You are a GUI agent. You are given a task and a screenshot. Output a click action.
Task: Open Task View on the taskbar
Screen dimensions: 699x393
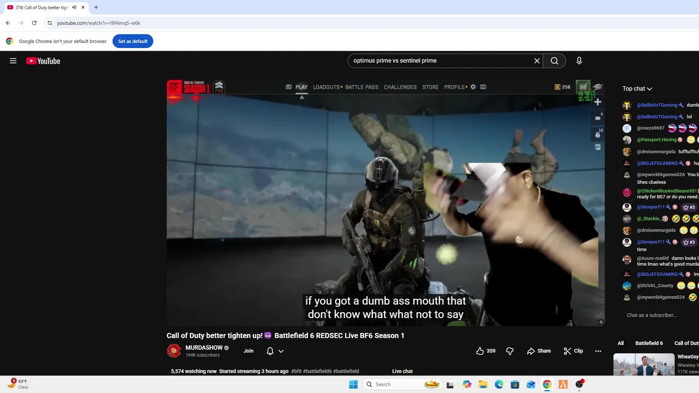click(450, 384)
